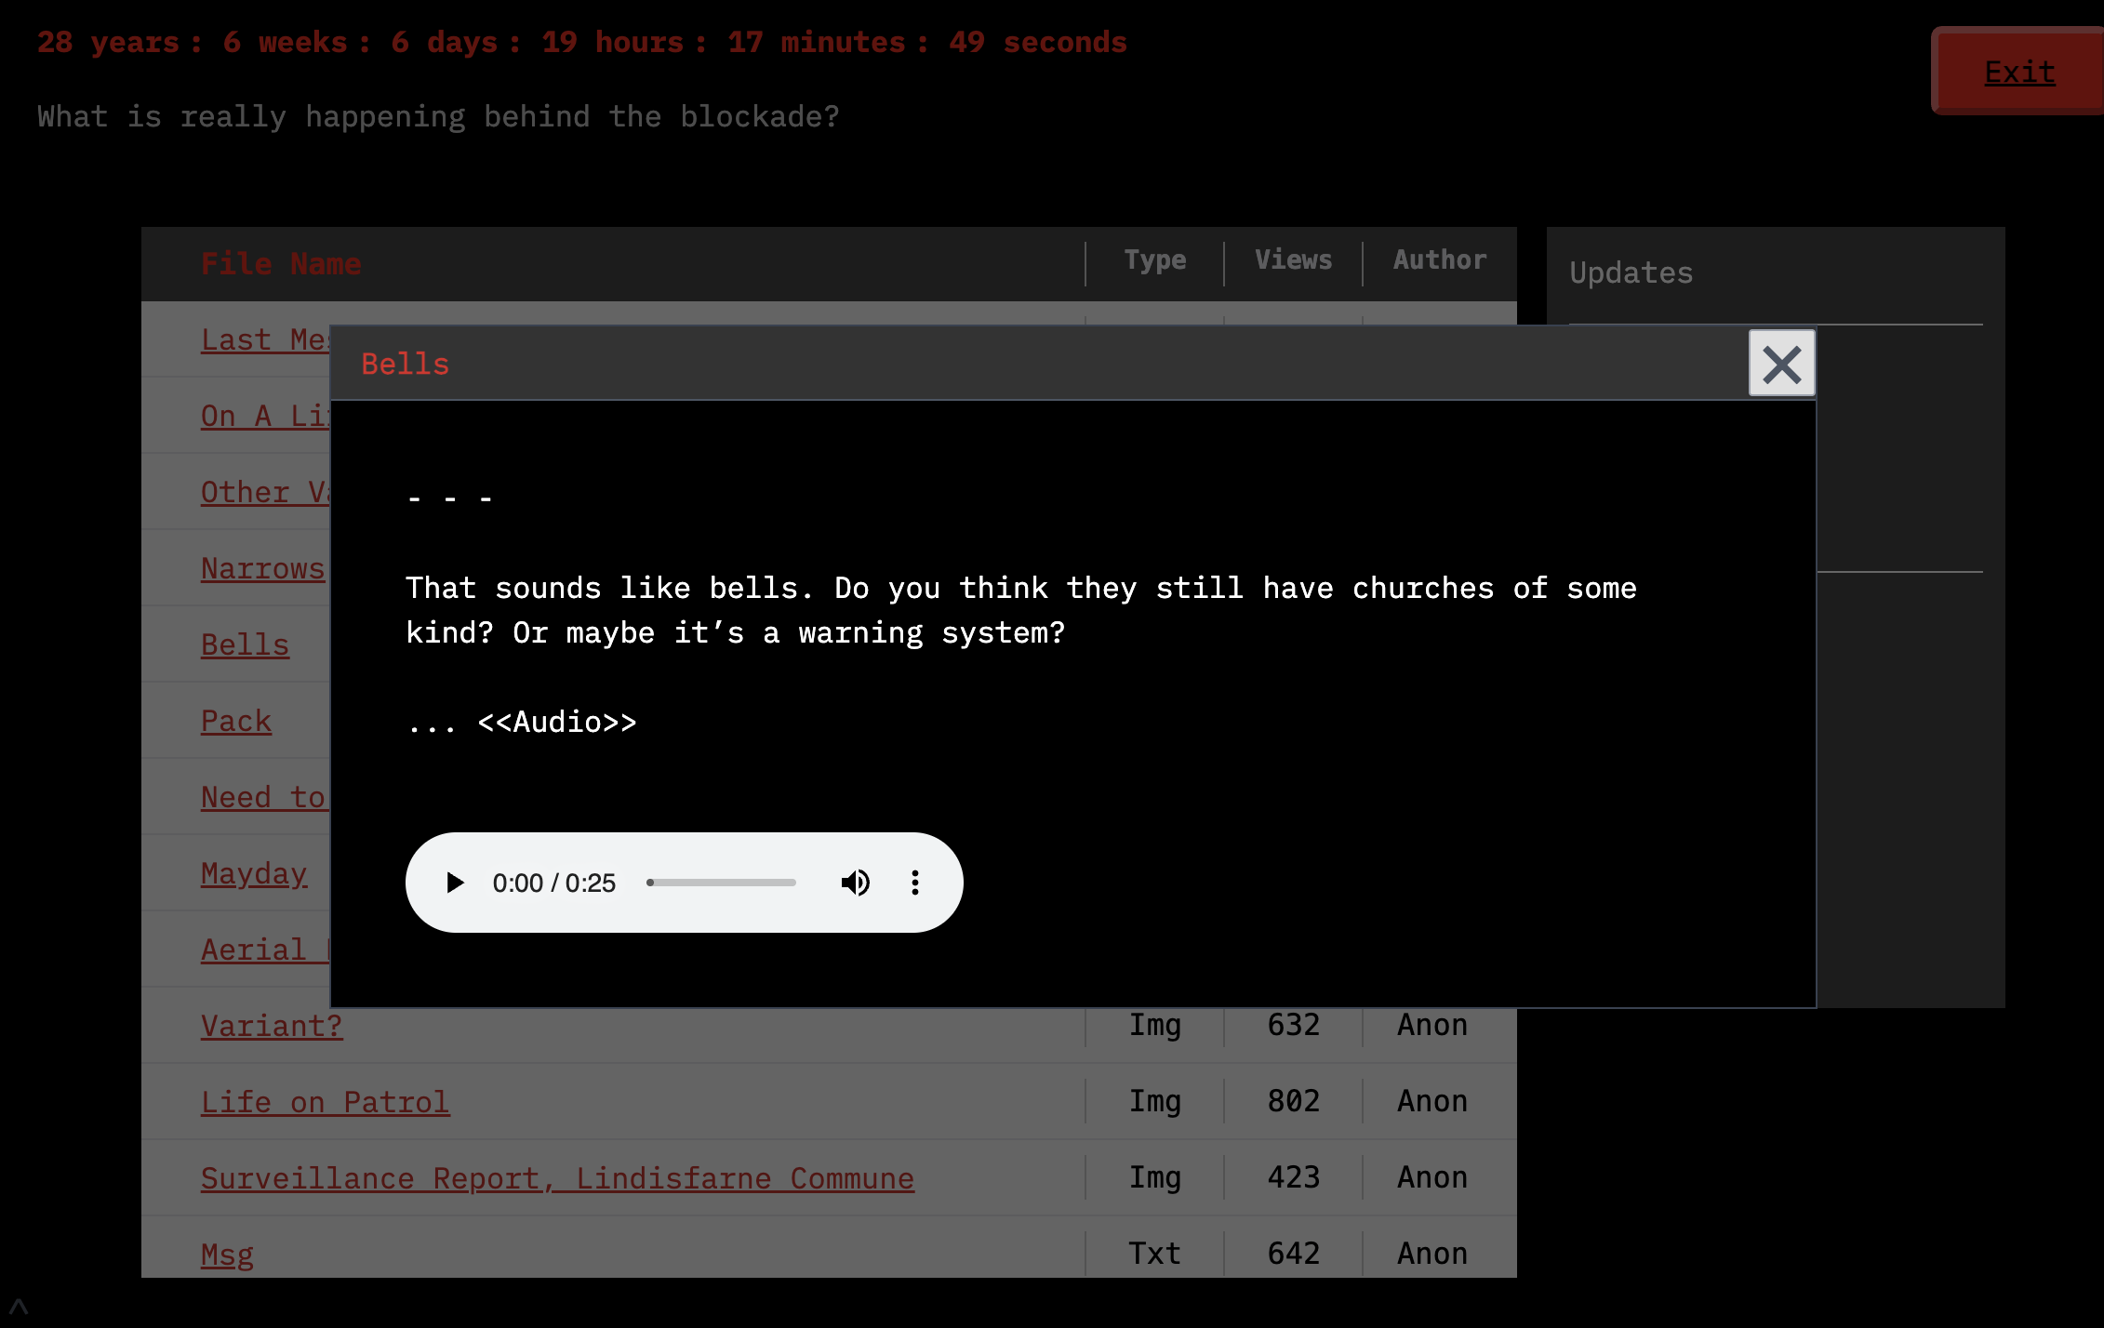Sort by File Name column header

pos(281,264)
